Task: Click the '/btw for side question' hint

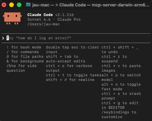Action: click(22, 68)
